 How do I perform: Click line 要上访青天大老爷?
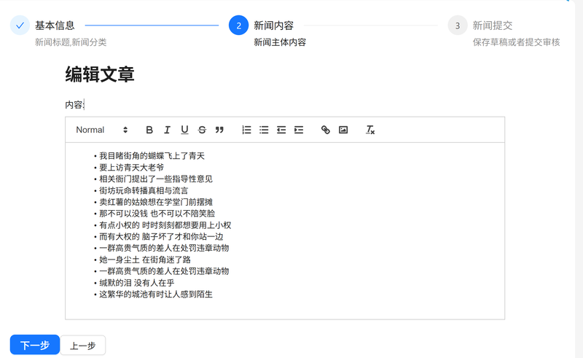(131, 168)
